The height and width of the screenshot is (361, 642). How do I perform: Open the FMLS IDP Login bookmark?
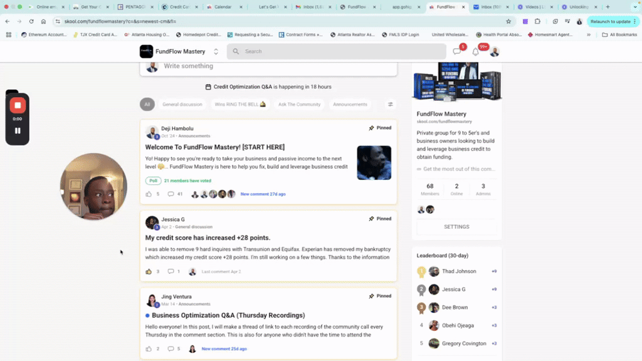pos(401,35)
